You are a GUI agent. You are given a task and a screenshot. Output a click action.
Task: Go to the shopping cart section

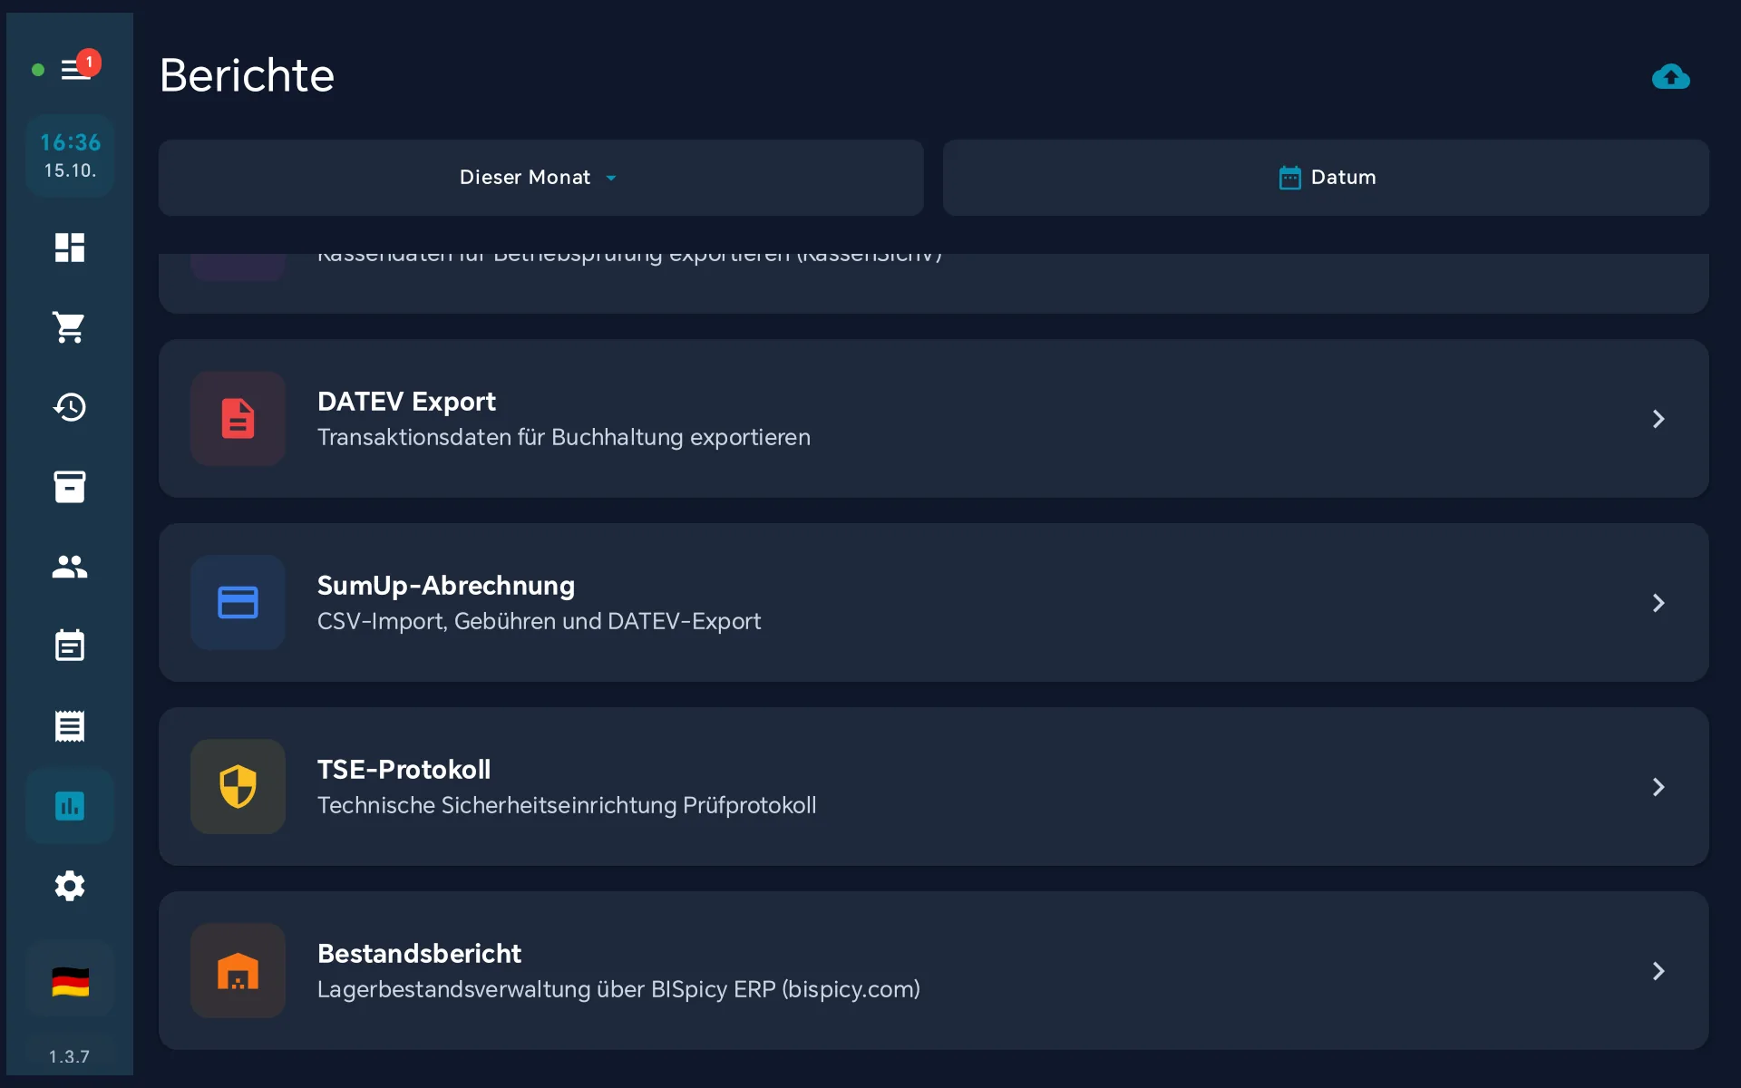click(70, 327)
